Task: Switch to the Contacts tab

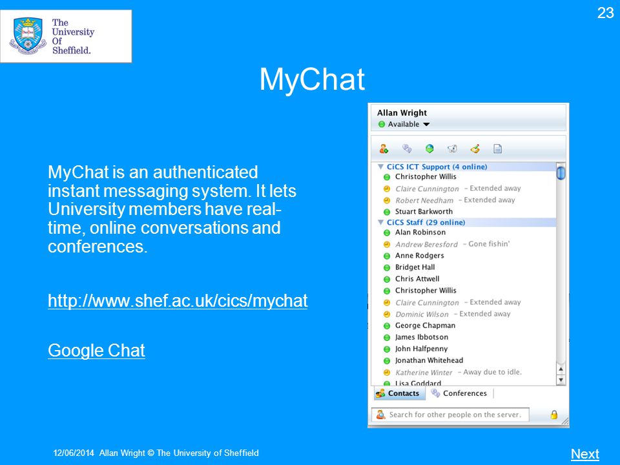Action: click(399, 393)
